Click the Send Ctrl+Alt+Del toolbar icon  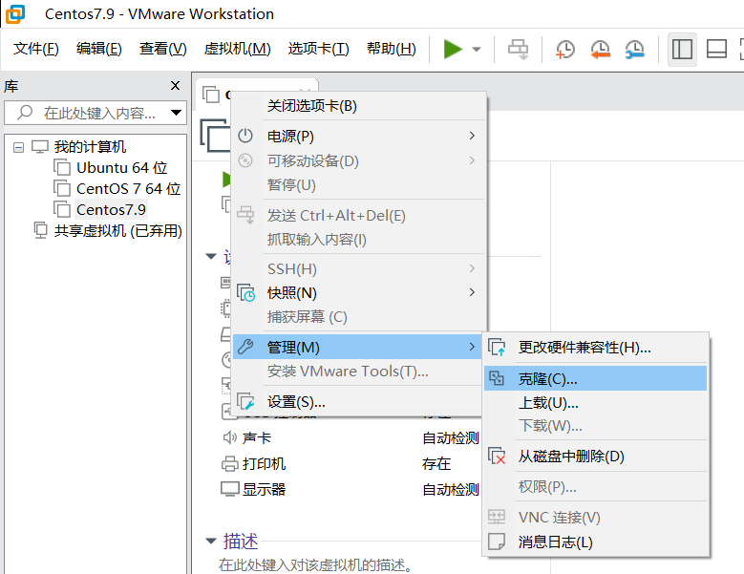coord(518,49)
